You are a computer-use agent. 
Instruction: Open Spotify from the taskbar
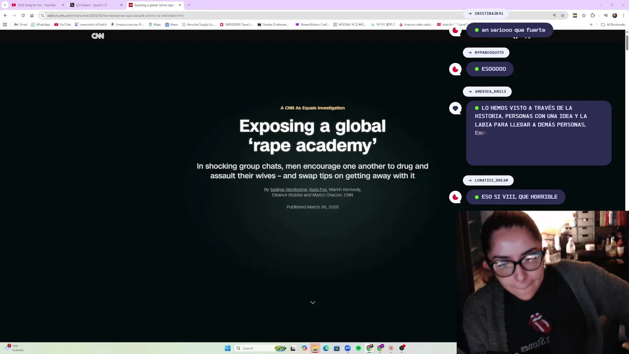click(x=358, y=348)
